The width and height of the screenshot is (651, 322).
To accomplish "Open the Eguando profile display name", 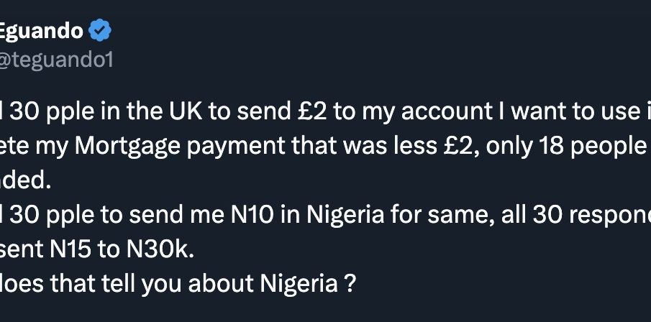I will pos(42,31).
